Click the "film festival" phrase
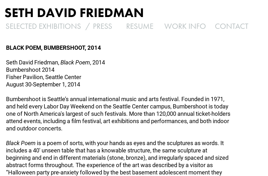Screen dimensions: 268x176 tap(86, 121)
